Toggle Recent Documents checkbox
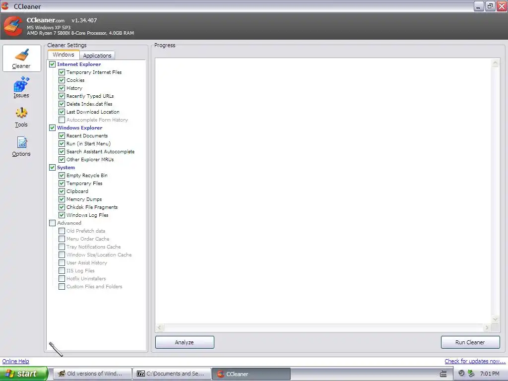508x381 pixels. pos(62,135)
